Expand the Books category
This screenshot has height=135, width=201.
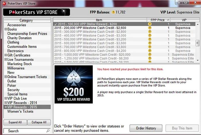6,29
